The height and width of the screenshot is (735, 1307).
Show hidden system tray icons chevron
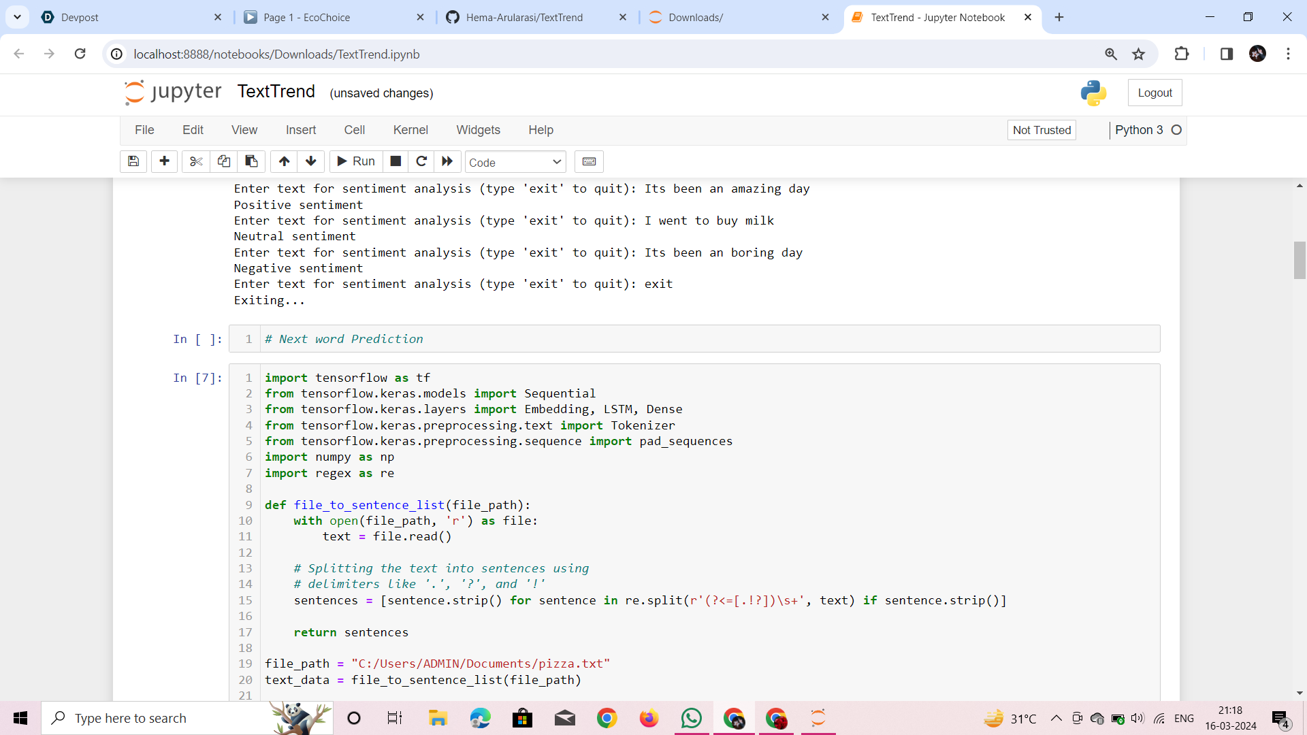click(x=1056, y=718)
